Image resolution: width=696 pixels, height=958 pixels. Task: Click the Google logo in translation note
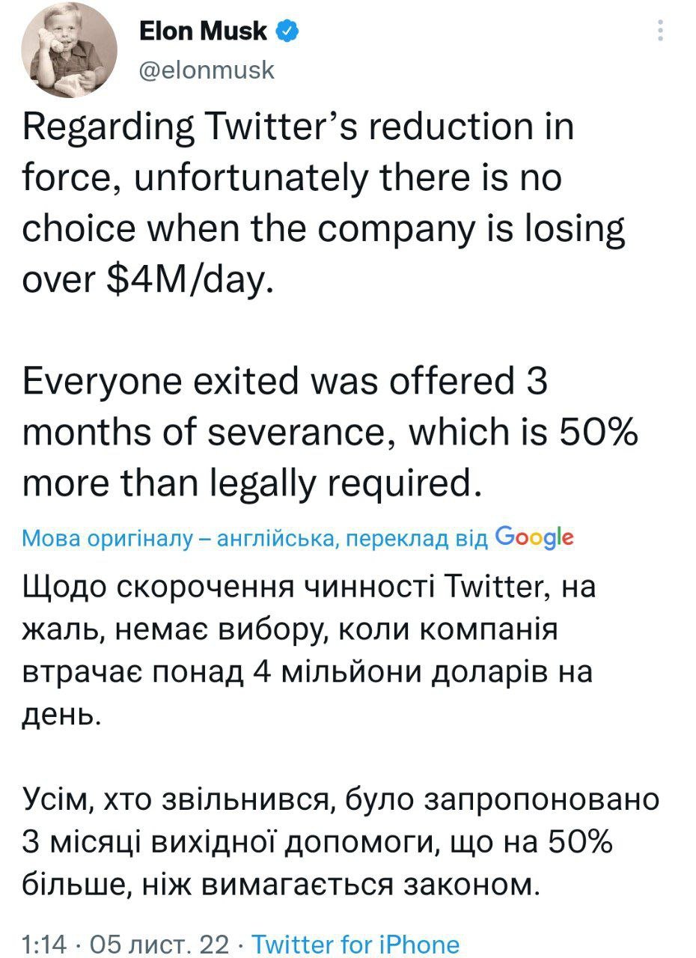[534, 537]
